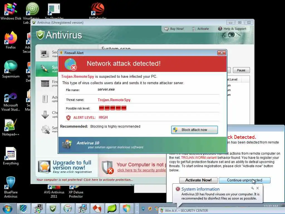Click the Trojan.RemoteSpy threat name value
Screen dimensions: 285x214
click(114, 100)
